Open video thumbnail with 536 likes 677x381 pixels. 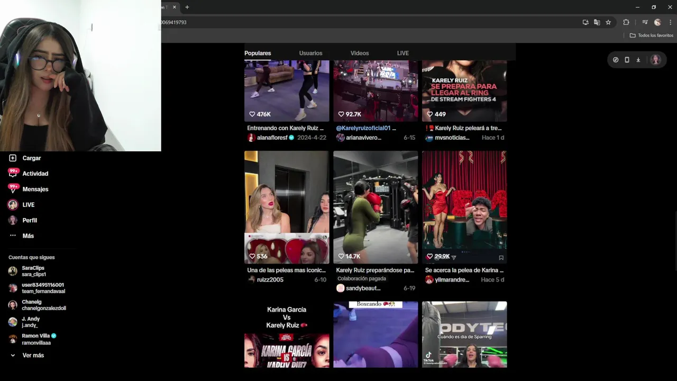[287, 207]
